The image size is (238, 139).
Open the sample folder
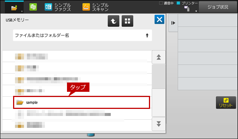82,102
